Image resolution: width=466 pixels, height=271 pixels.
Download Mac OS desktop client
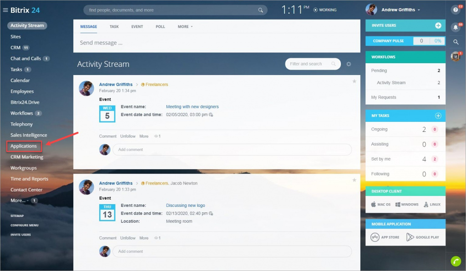point(381,204)
